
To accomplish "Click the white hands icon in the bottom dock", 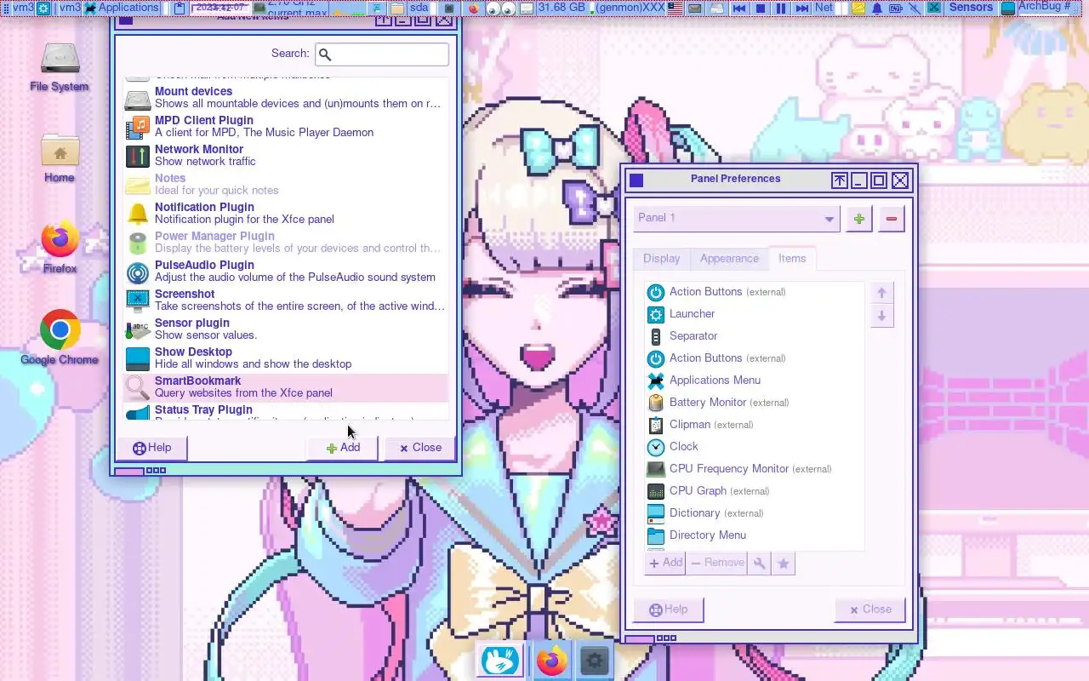I will tap(500, 661).
